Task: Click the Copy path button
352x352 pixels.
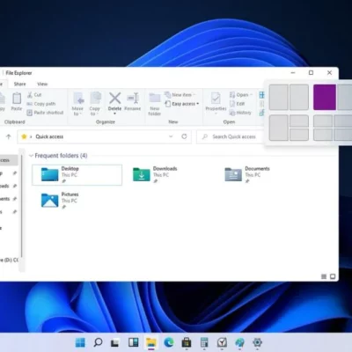Action: click(x=40, y=104)
